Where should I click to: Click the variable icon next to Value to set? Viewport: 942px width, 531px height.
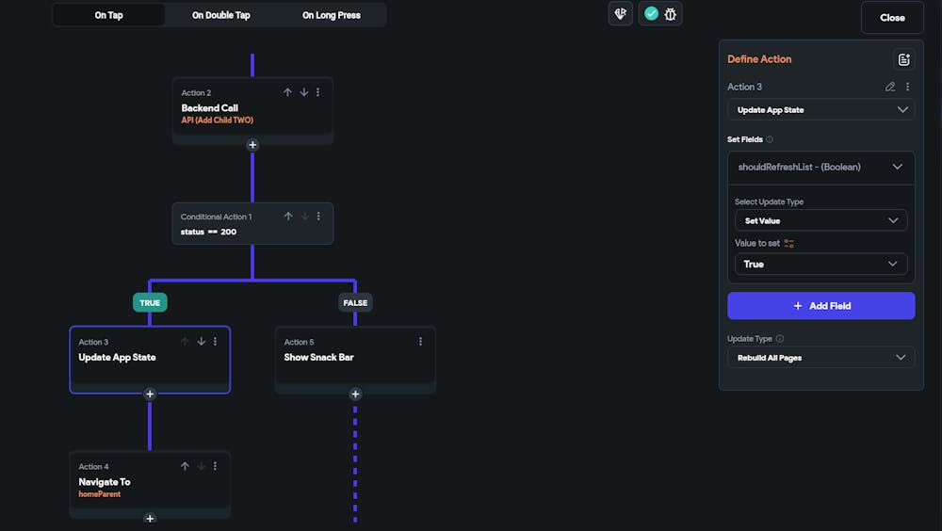tap(788, 243)
